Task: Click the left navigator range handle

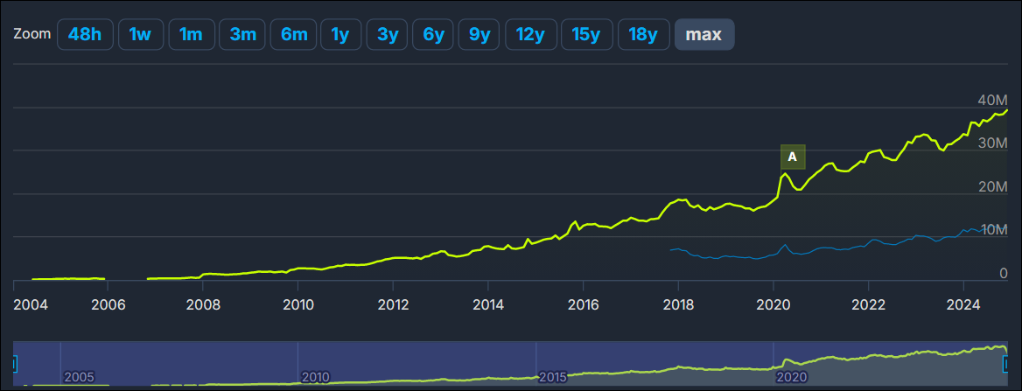Action: coord(14,363)
